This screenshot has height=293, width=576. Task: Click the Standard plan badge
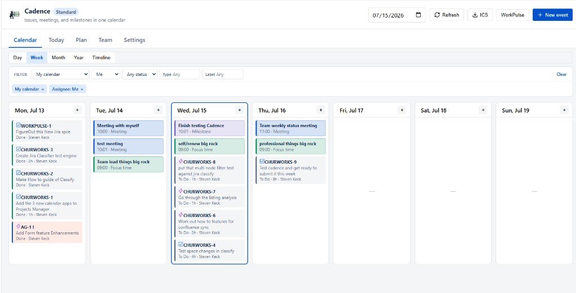tap(66, 12)
